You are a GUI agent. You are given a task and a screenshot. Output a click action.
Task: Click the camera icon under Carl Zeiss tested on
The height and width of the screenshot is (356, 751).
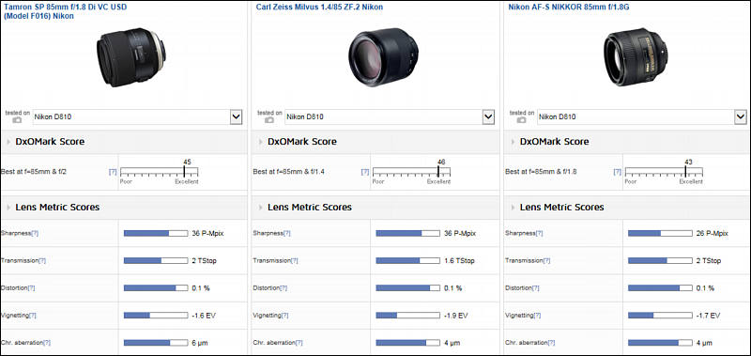pos(269,120)
